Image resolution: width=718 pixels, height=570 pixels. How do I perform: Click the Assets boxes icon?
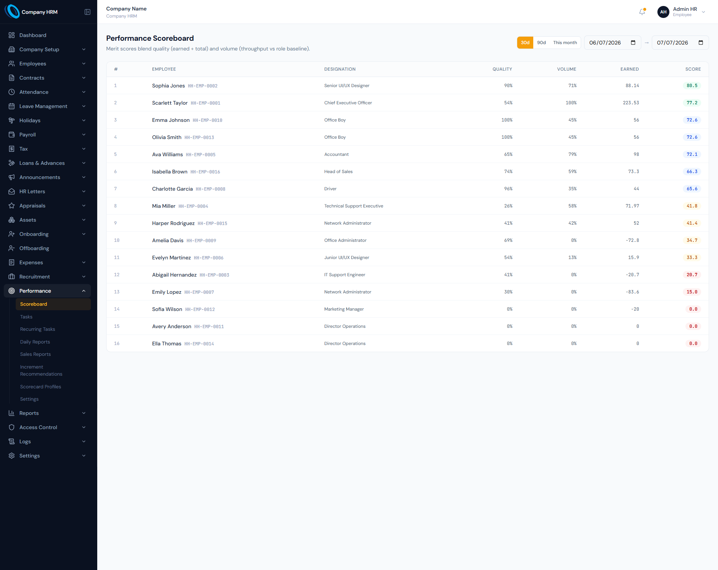pos(12,220)
